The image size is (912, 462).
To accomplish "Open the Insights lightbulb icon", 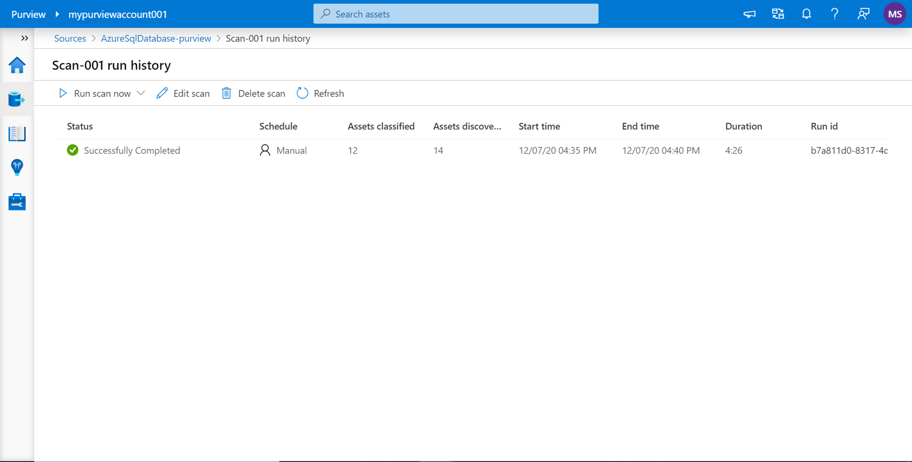I will [x=17, y=167].
